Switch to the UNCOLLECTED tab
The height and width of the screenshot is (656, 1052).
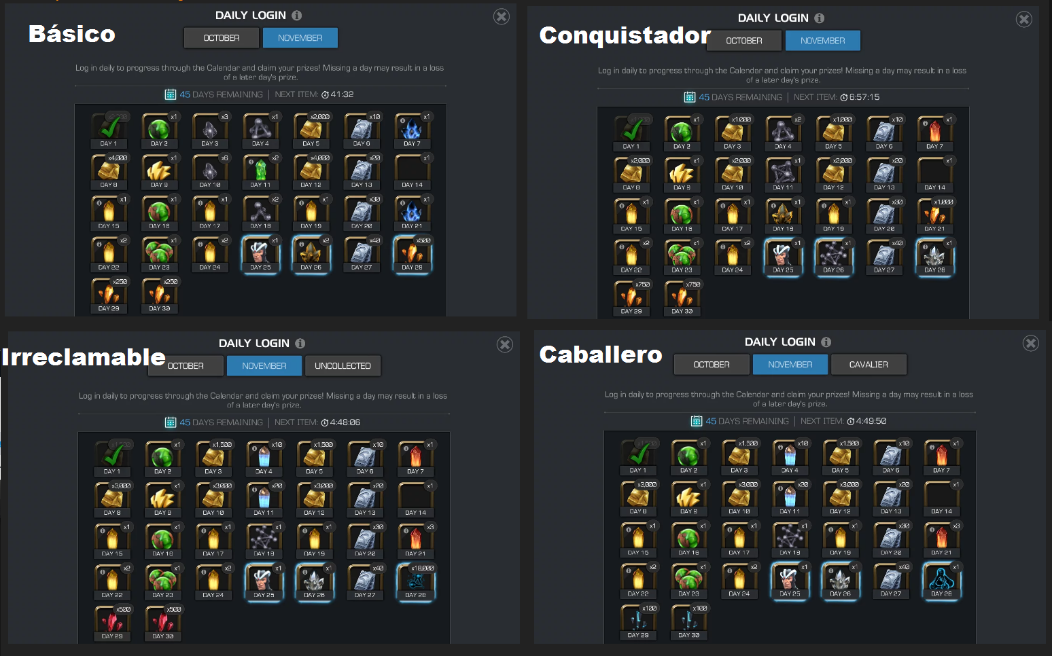coord(343,366)
